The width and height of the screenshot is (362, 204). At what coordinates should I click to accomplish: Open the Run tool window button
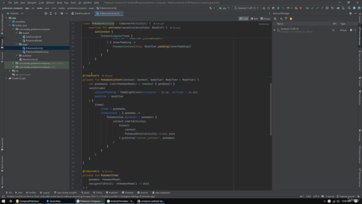19,193
